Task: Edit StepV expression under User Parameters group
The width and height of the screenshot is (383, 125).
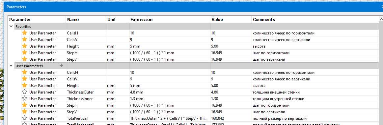Action: click(x=170, y=112)
